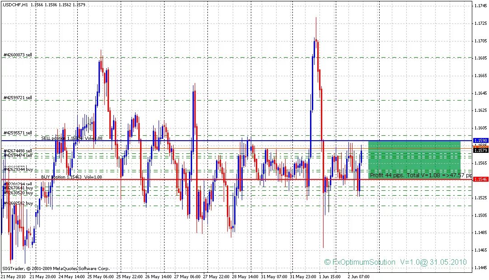
Task: Click the 31 May 07:00 time label
Action: pyautogui.click(x=274, y=276)
